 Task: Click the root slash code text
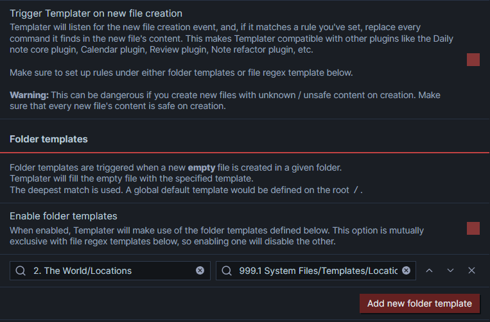pos(356,190)
